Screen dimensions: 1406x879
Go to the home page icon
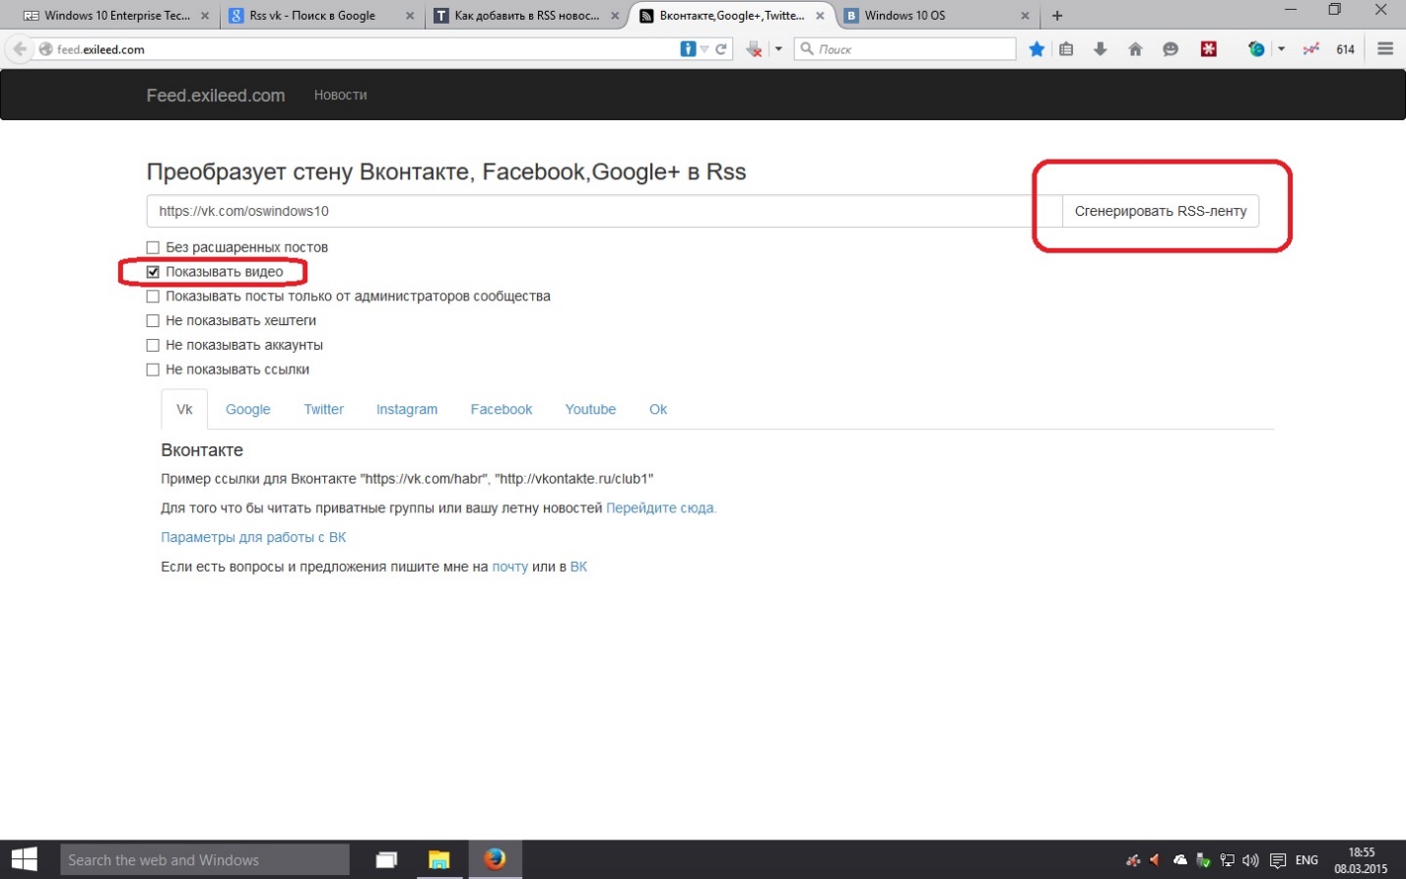(1135, 48)
